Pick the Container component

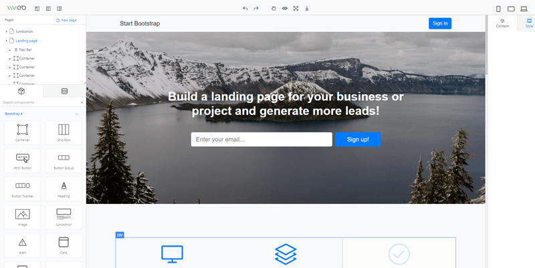coord(23,132)
